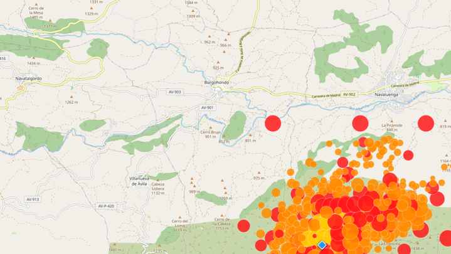Click the 1329 m elevation label
The width and height of the screenshot is (451, 254).
pos(91,14)
